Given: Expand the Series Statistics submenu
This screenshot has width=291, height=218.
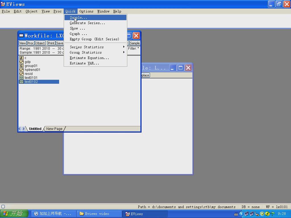Looking at the screenshot, I should tap(95, 47).
